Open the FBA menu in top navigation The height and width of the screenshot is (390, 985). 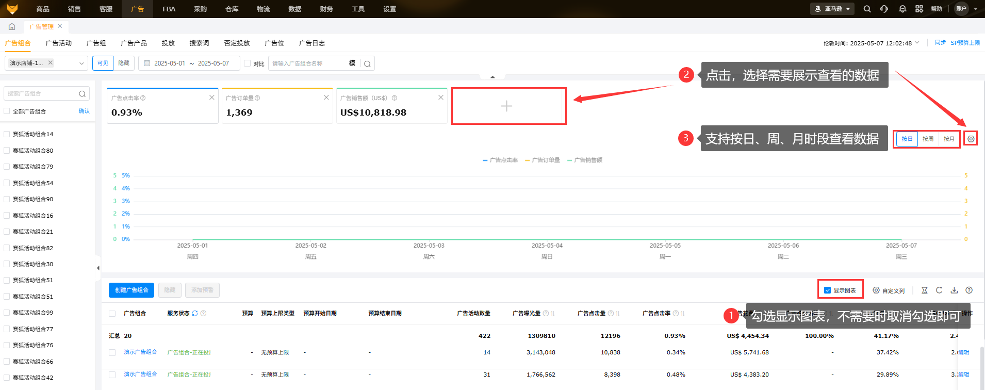coord(169,9)
